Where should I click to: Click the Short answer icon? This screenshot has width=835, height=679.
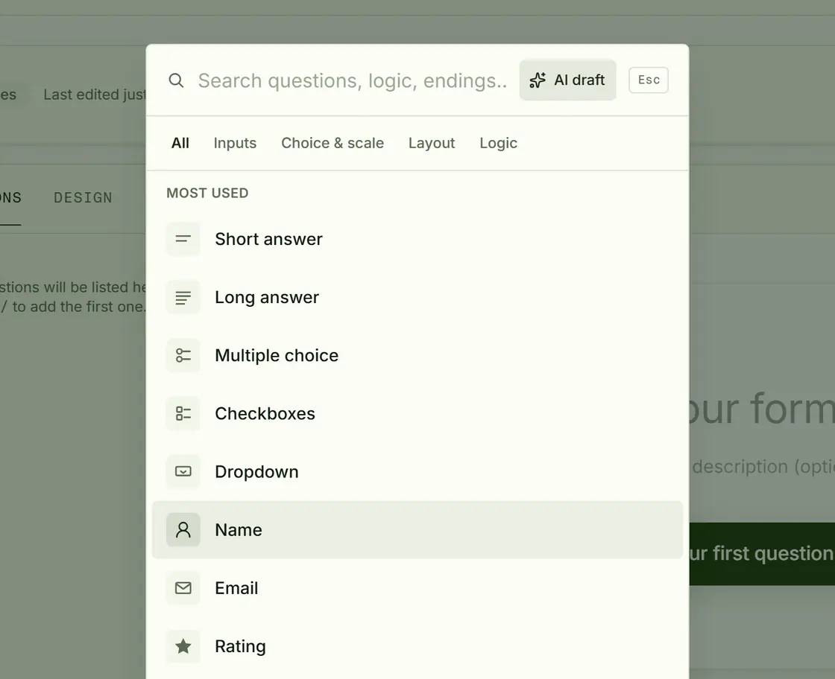click(183, 239)
